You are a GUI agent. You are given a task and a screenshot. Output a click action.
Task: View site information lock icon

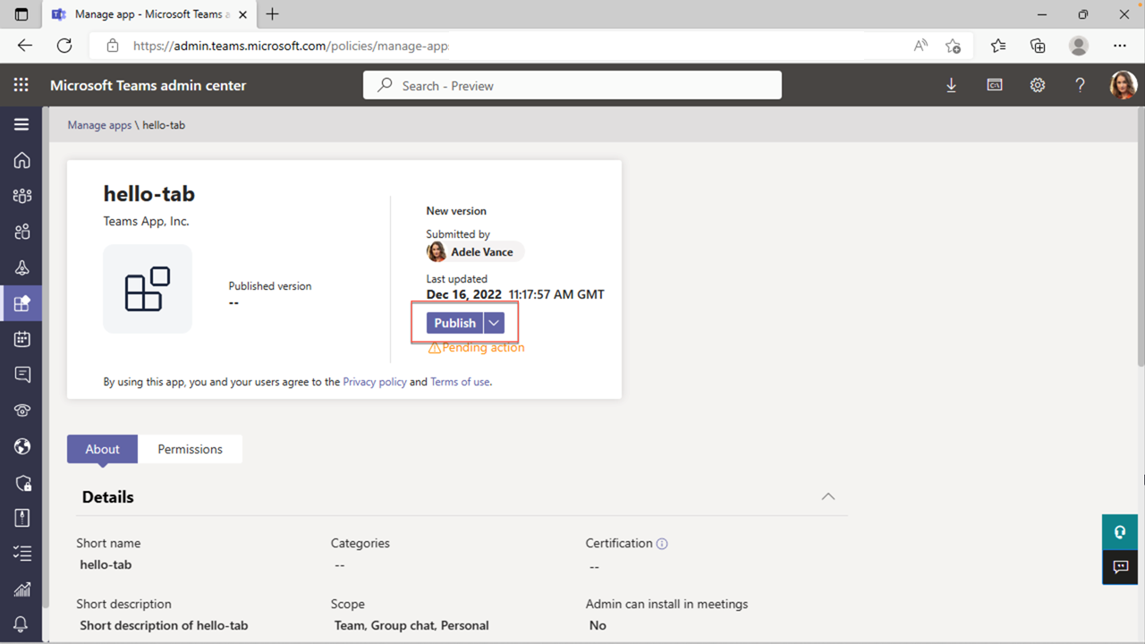tap(113, 46)
